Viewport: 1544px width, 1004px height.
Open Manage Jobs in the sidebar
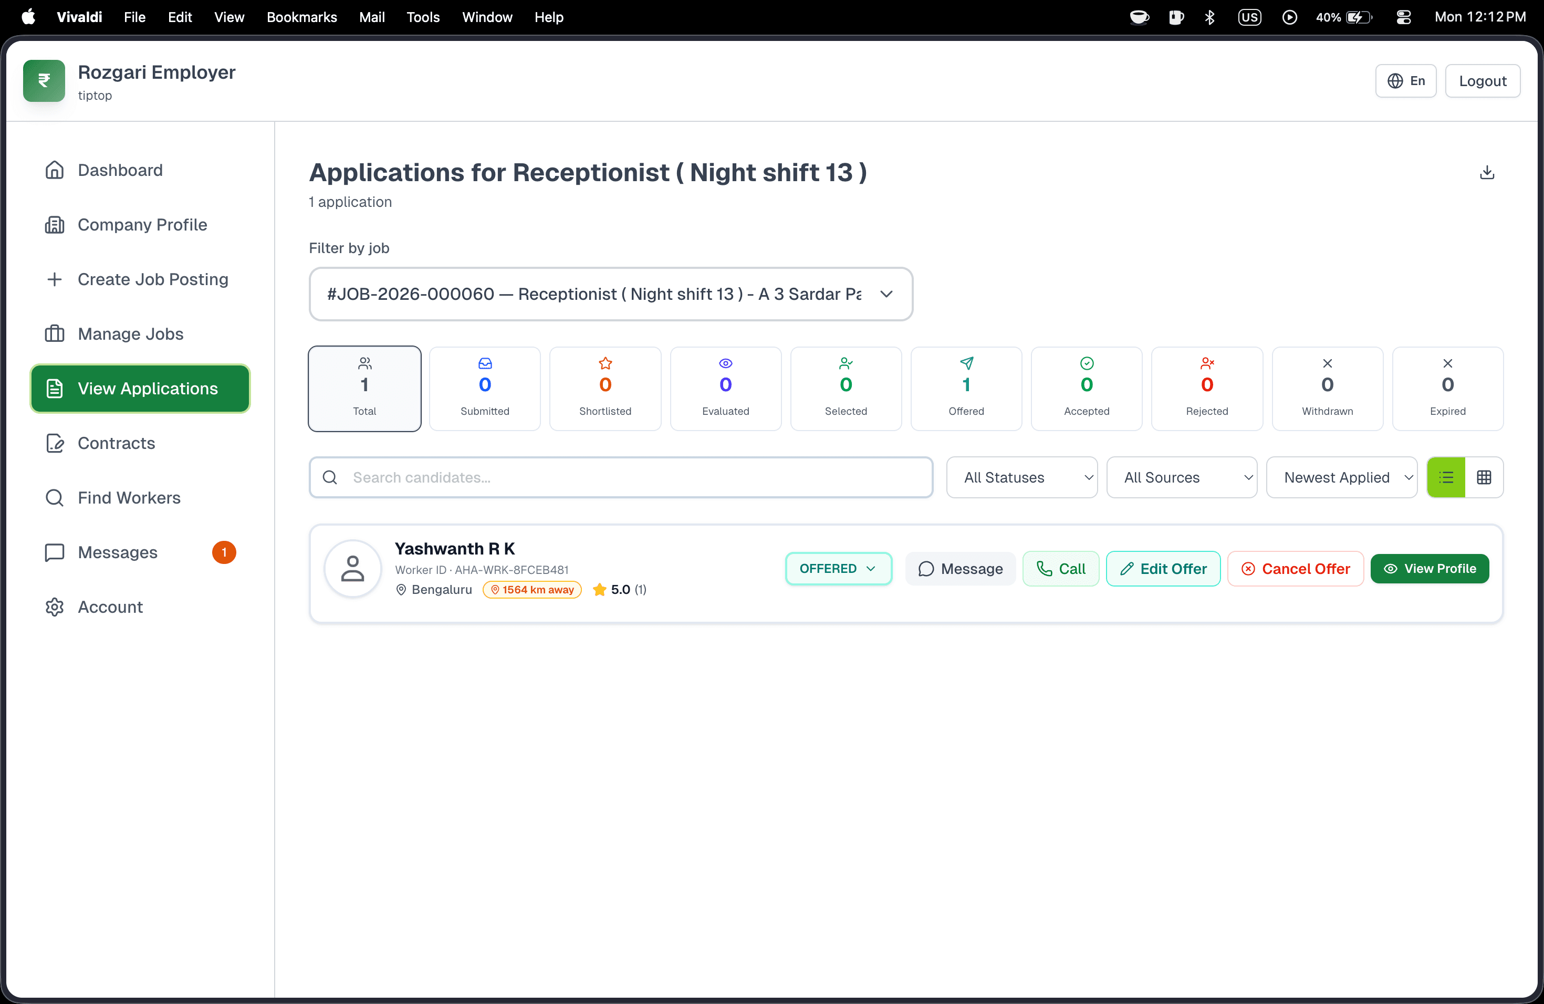point(140,334)
